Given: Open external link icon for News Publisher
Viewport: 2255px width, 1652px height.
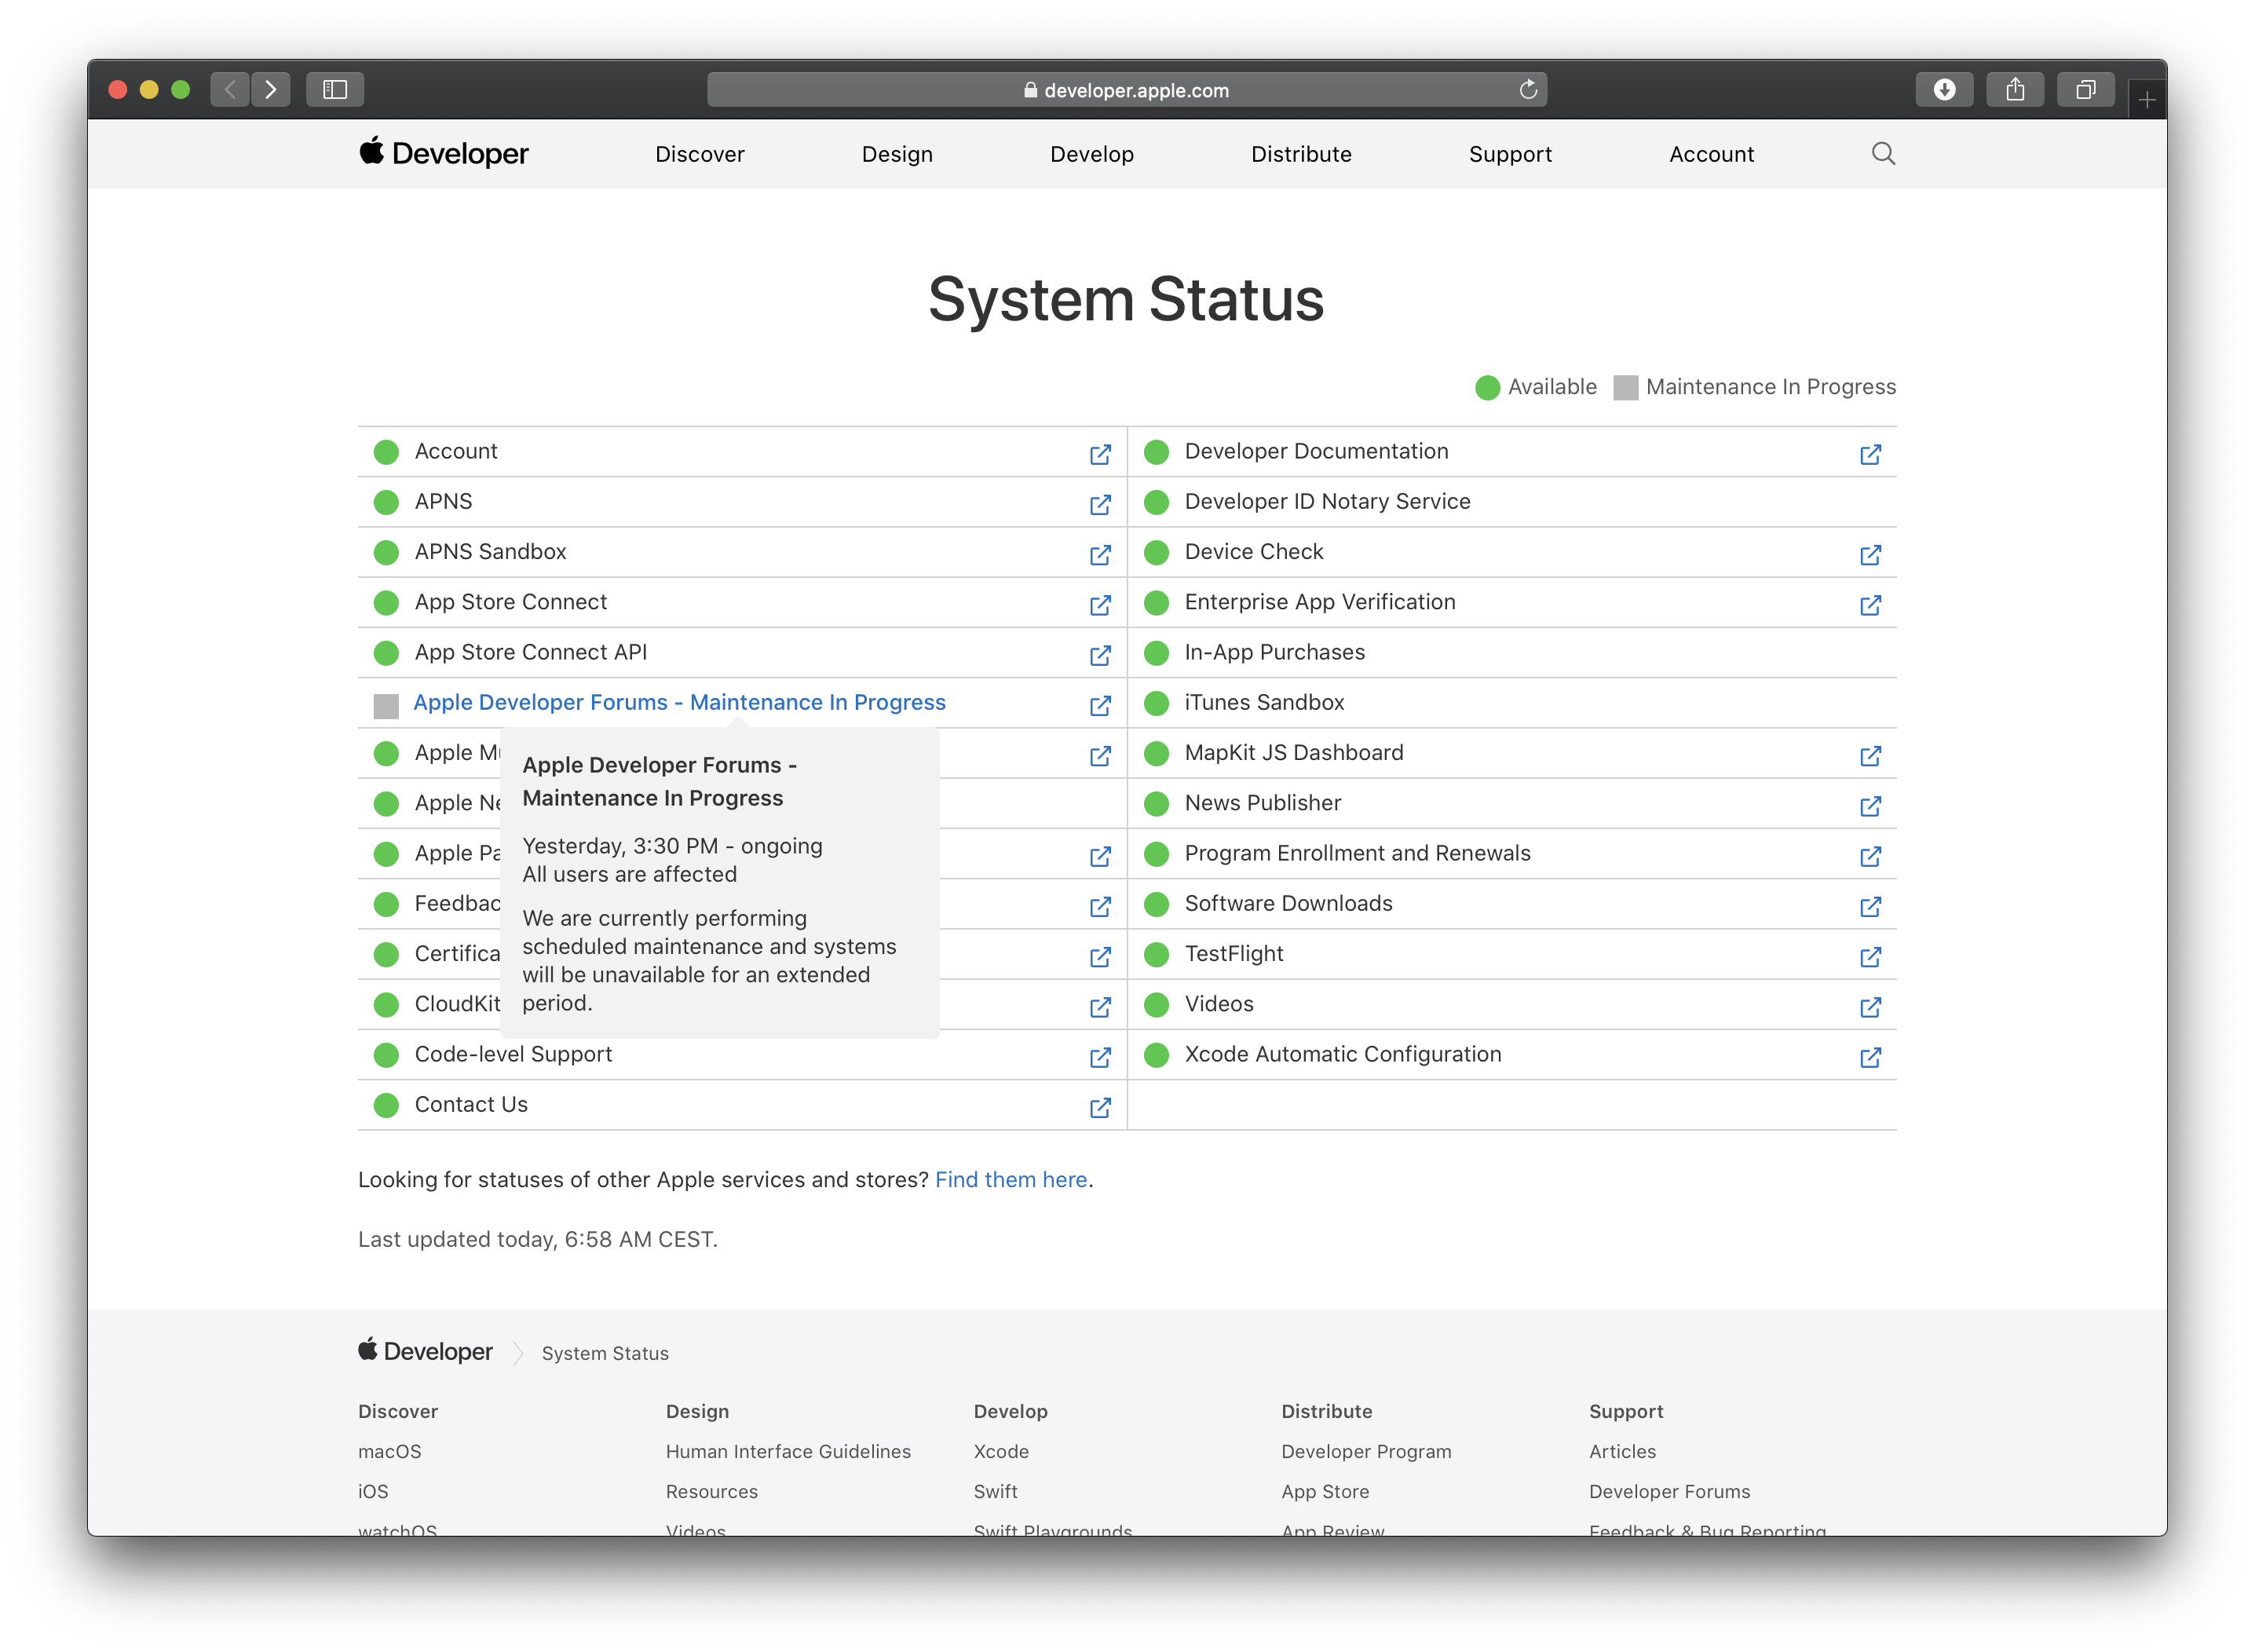Looking at the screenshot, I should coord(1870,805).
